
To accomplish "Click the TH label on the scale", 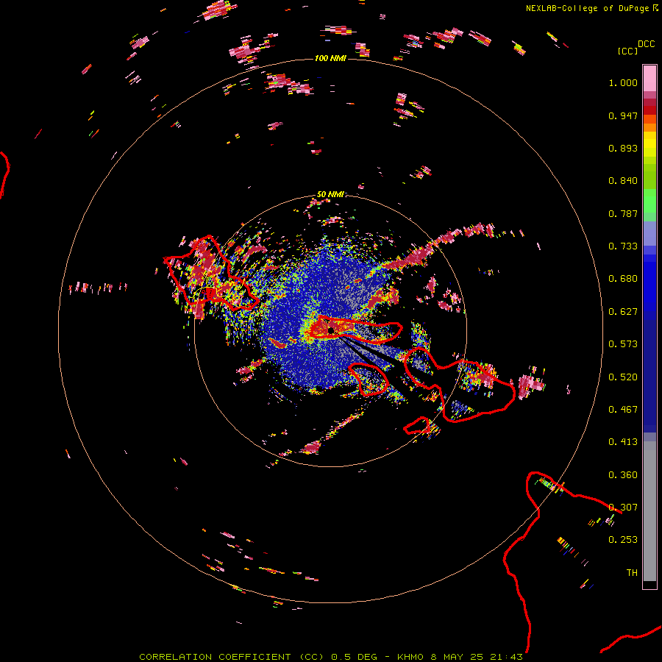I will pos(632,573).
